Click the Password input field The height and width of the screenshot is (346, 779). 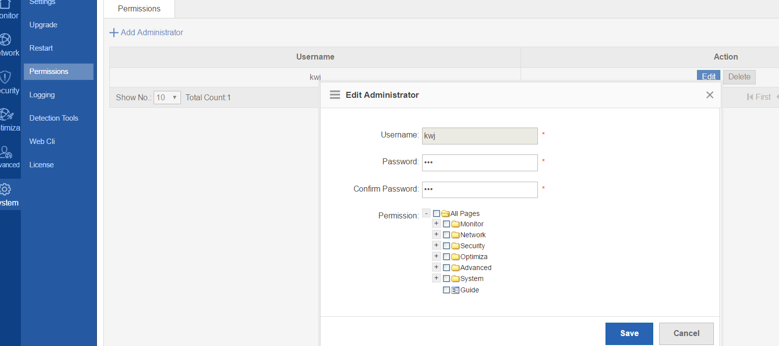(480, 162)
